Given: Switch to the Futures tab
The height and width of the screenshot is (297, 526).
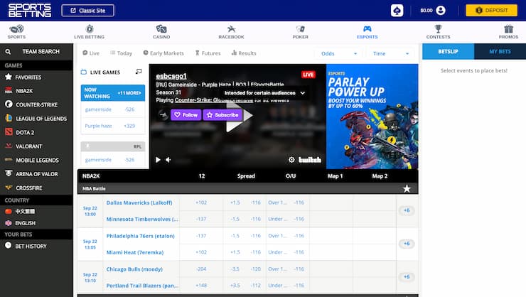Looking at the screenshot, I should [x=208, y=53].
